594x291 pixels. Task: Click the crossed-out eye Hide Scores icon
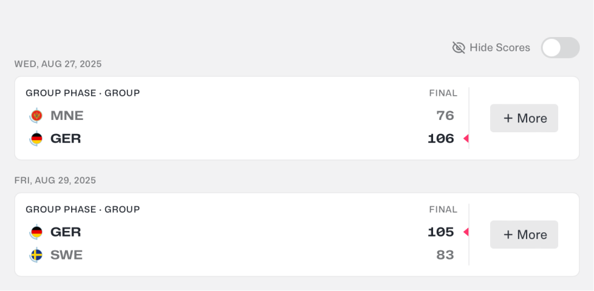pyautogui.click(x=458, y=48)
